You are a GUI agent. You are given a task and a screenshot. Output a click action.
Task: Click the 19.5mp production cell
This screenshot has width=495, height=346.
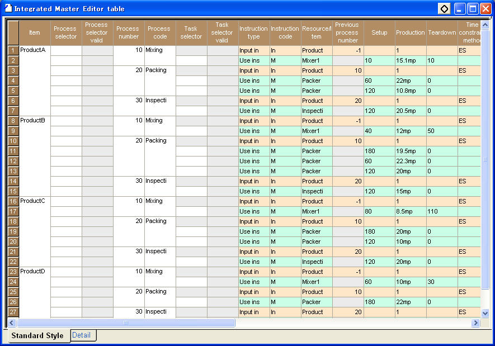tap(411, 151)
